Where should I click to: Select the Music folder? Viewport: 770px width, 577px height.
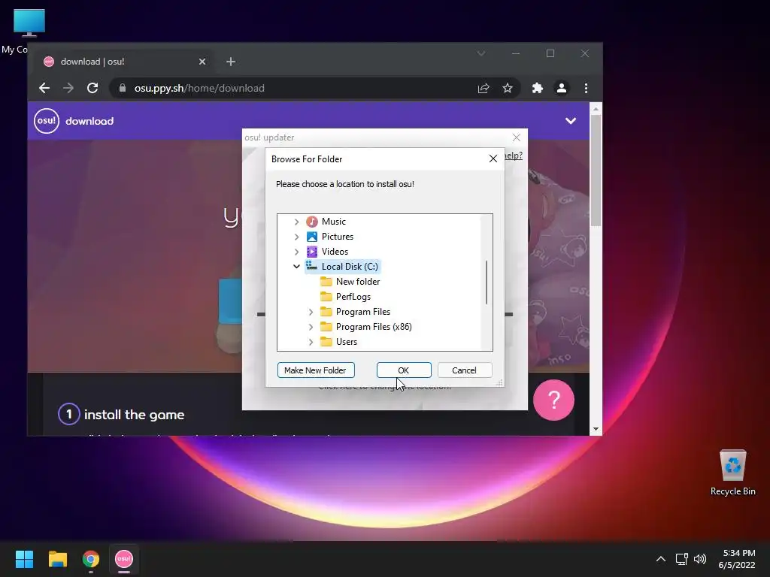333,222
